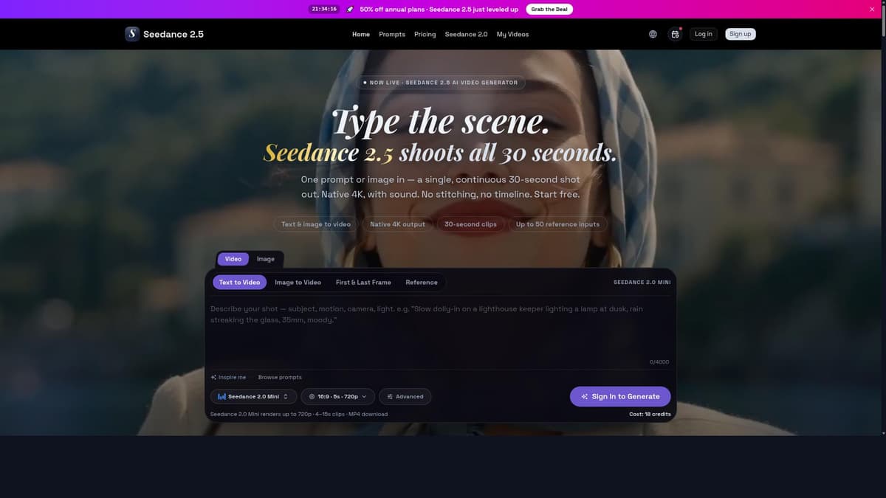Click the Up to 50 reference inputs pill
The width and height of the screenshot is (886, 498).
pyautogui.click(x=557, y=224)
